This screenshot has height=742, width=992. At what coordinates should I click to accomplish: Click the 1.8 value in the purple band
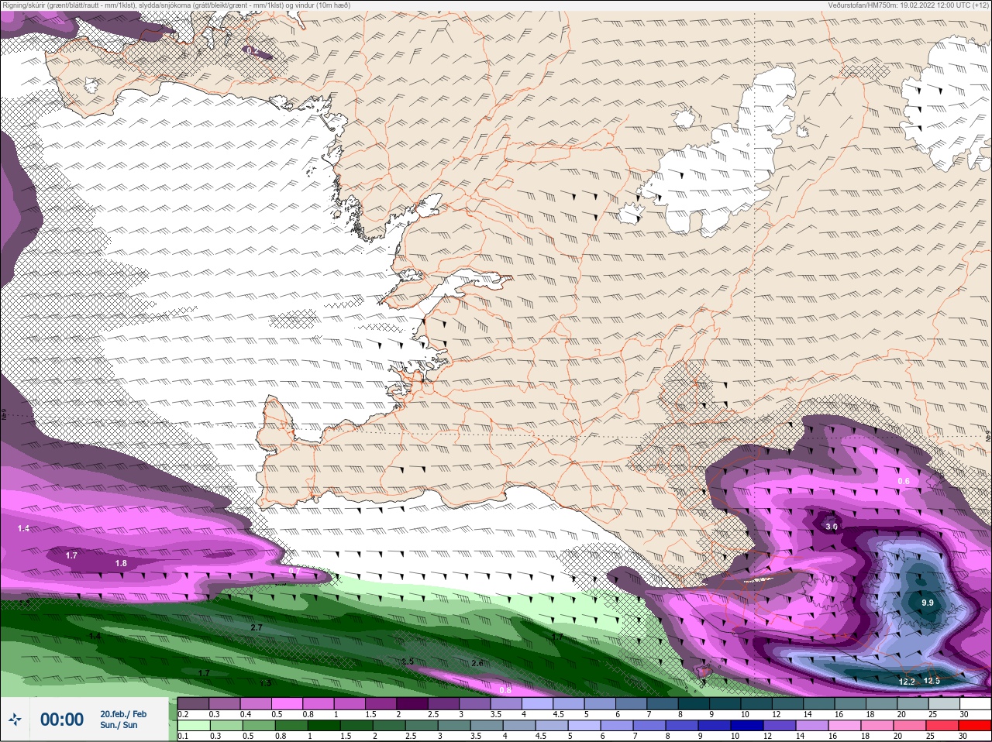click(121, 563)
